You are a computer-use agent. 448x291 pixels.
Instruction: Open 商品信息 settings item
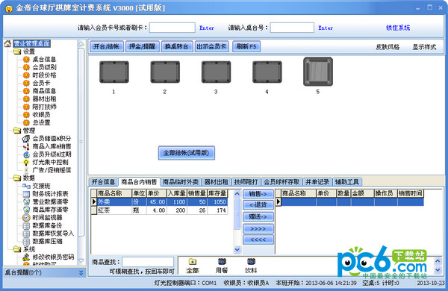(x=44, y=91)
